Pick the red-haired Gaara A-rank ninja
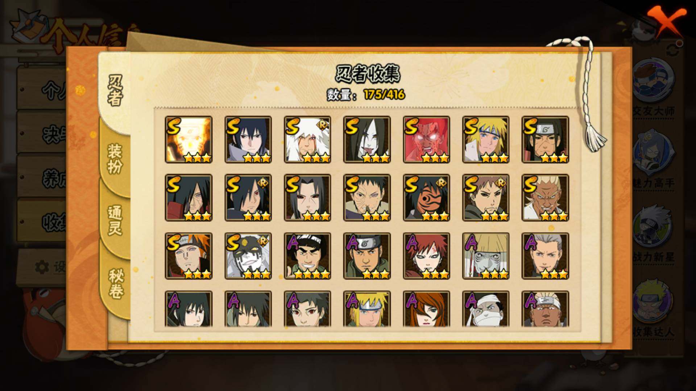The height and width of the screenshot is (391, 696). [426, 256]
